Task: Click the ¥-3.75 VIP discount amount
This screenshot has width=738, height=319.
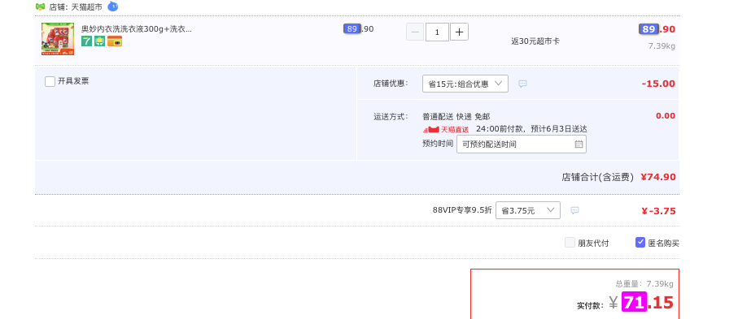Action: pyautogui.click(x=658, y=211)
